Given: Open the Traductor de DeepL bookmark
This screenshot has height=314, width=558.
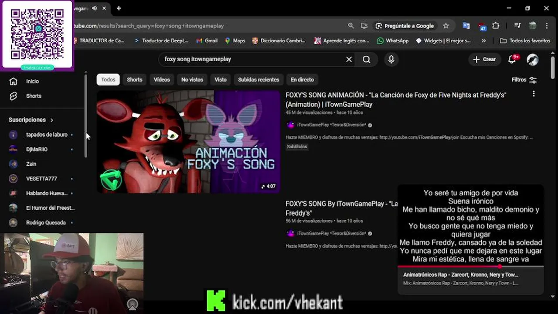Looking at the screenshot, I should [161, 41].
